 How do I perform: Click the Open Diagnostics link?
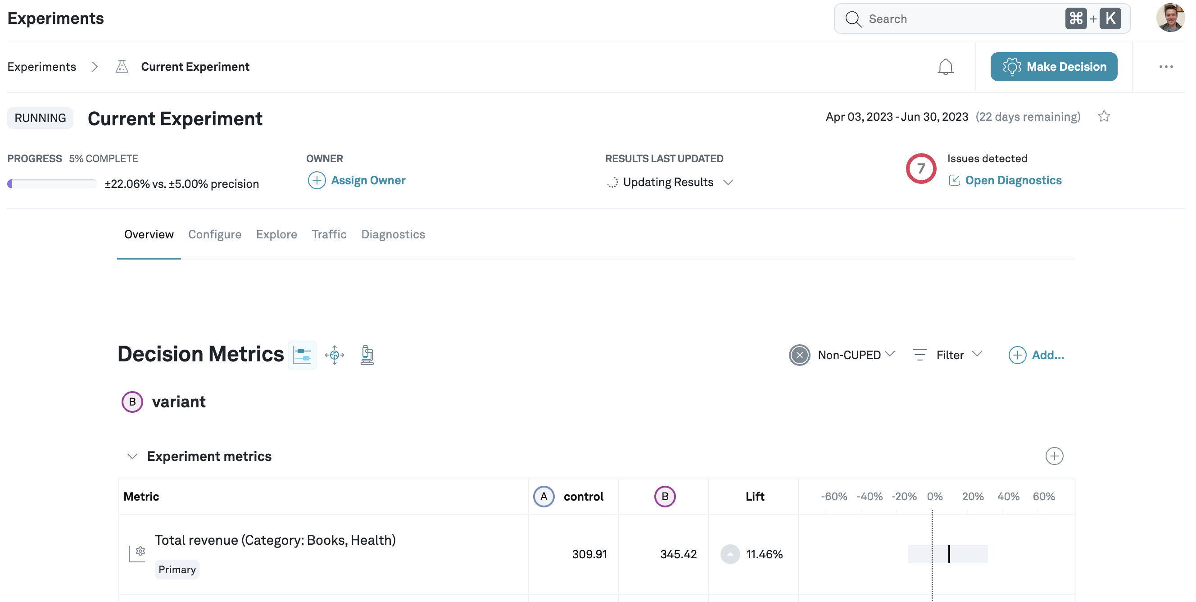click(x=1013, y=180)
